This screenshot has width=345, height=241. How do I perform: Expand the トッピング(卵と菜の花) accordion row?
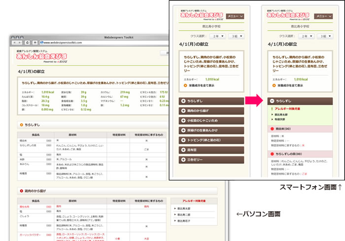(x=211, y=140)
